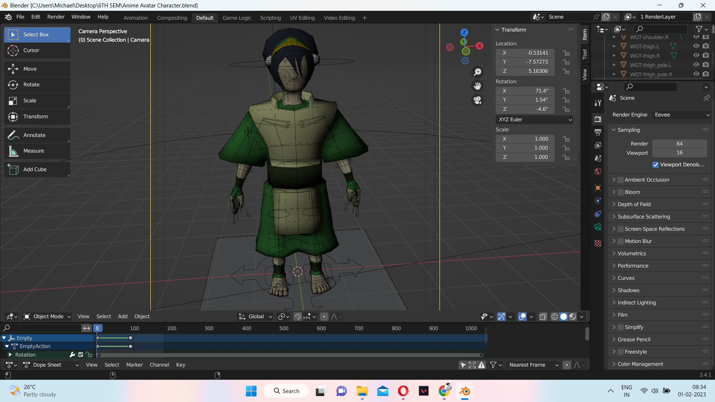The height and width of the screenshot is (402, 715).
Task: Launch Opera from the taskbar
Action: coord(403,391)
